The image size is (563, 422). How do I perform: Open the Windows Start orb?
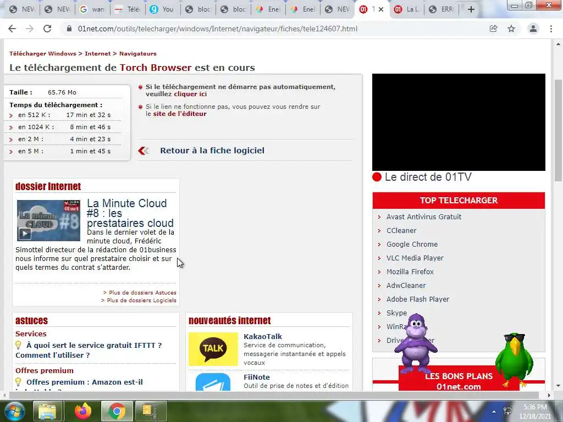click(14, 411)
